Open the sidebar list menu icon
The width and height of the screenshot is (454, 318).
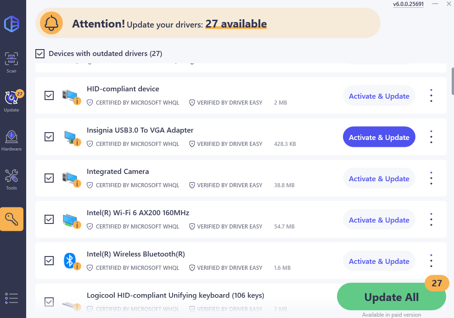point(11,298)
